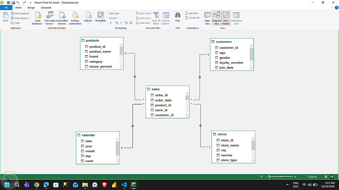
Task: Select the order_date field in sales
Action: (163, 100)
